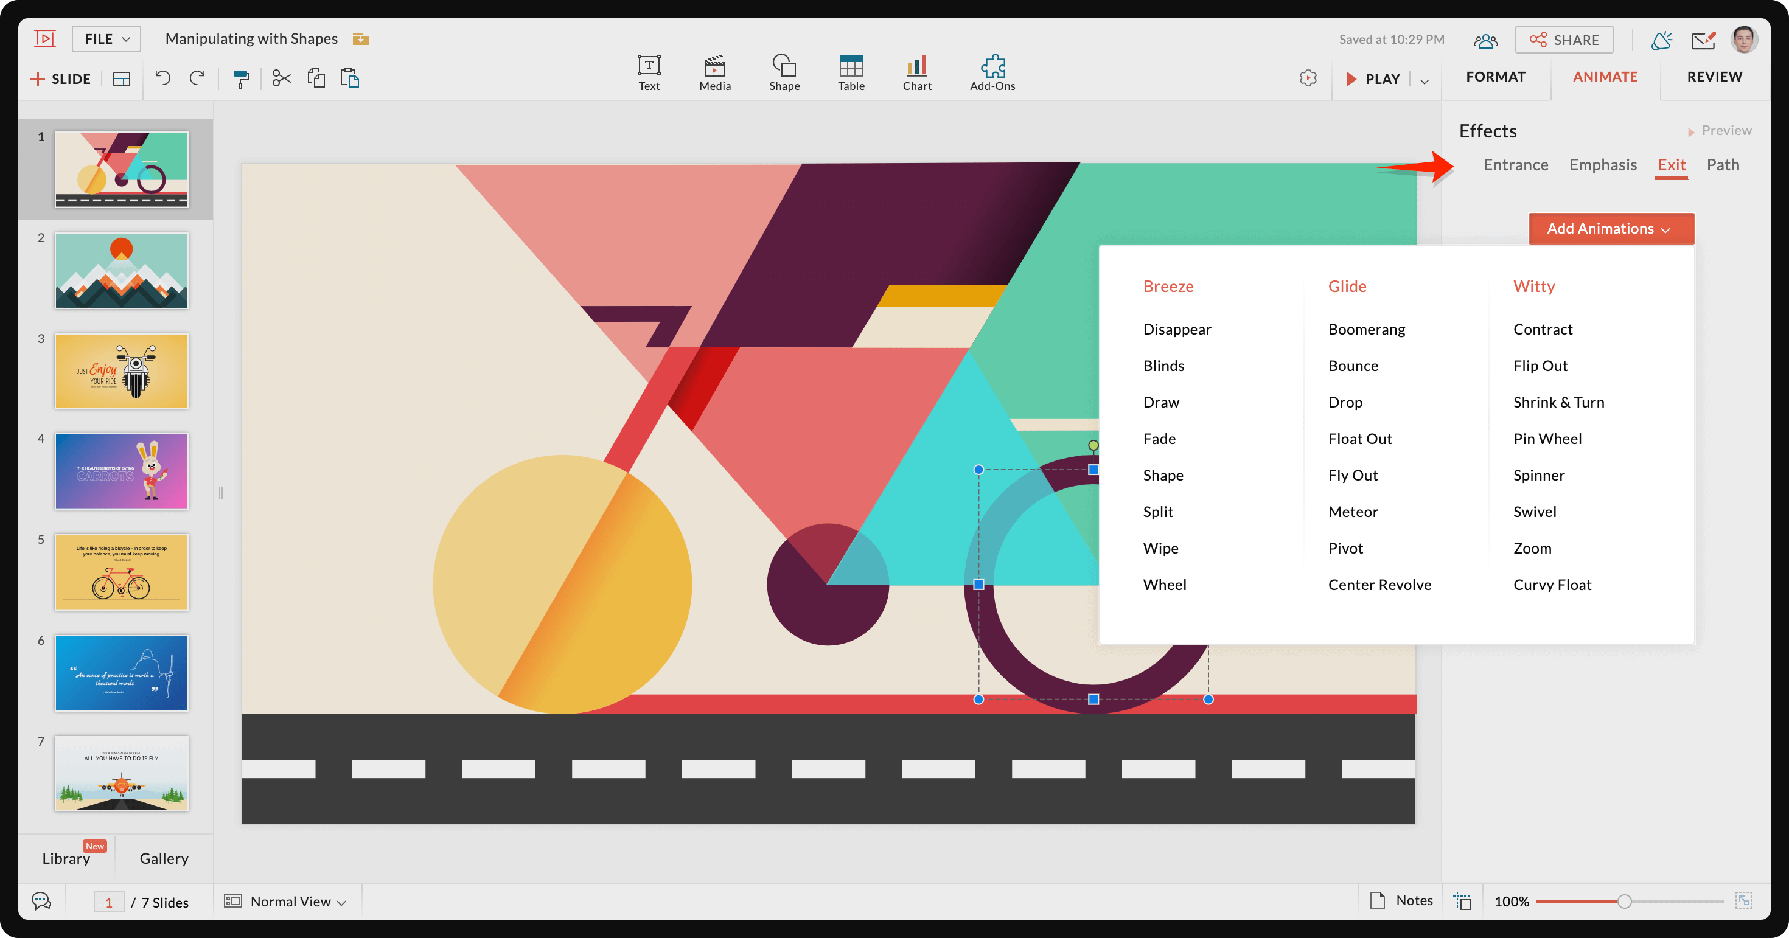Click the Add Animations dropdown button

[x=1607, y=228]
